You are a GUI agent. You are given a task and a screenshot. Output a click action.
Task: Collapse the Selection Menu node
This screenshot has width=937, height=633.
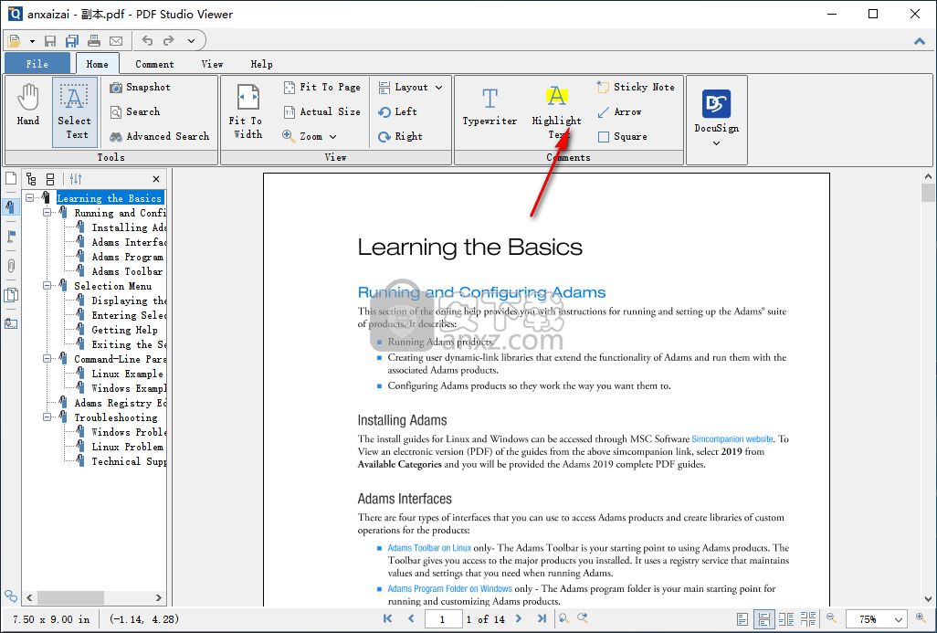coord(47,286)
